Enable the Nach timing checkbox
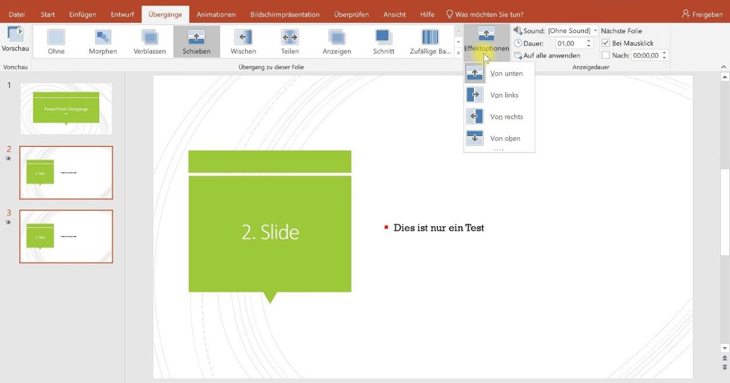Image resolution: width=730 pixels, height=383 pixels. point(605,55)
